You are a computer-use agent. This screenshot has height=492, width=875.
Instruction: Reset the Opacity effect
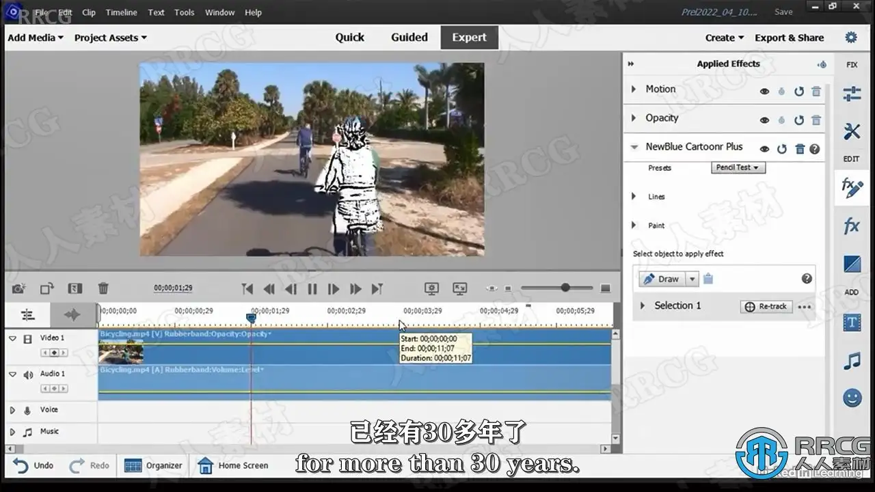(798, 120)
